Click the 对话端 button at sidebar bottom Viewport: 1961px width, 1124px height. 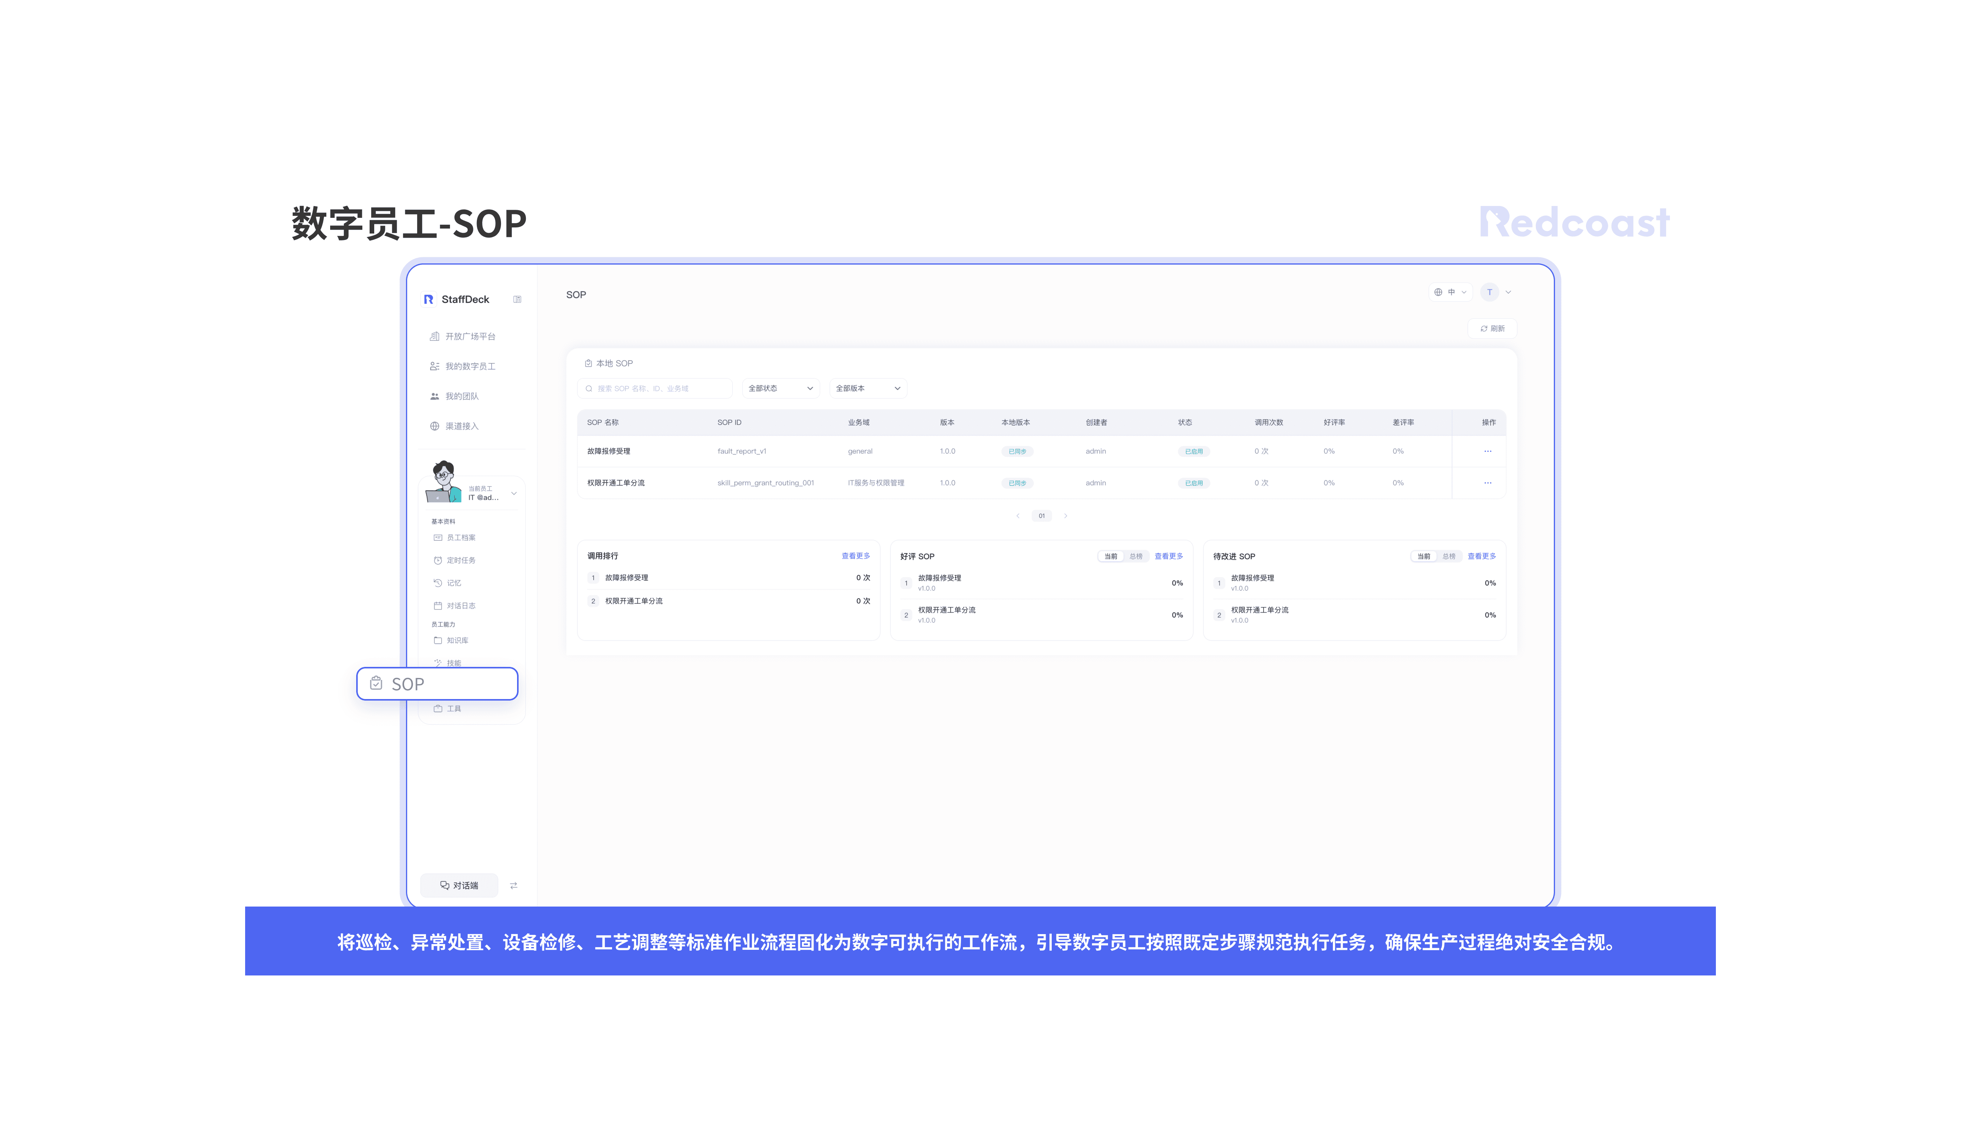459,885
